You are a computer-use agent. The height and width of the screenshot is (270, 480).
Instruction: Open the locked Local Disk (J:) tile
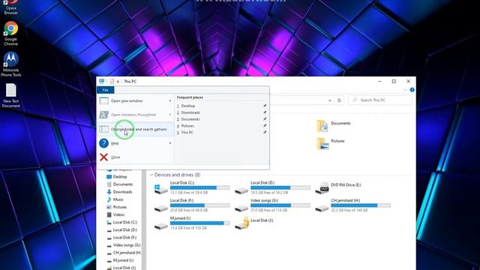coord(254,223)
